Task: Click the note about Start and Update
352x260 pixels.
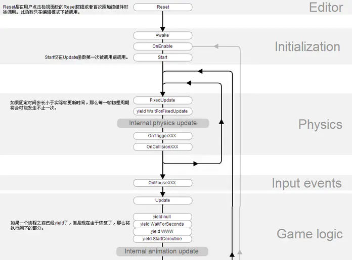Action: point(86,58)
